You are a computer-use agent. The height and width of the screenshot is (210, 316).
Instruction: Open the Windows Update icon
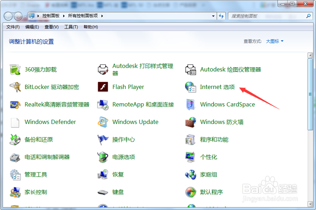(x=103, y=122)
